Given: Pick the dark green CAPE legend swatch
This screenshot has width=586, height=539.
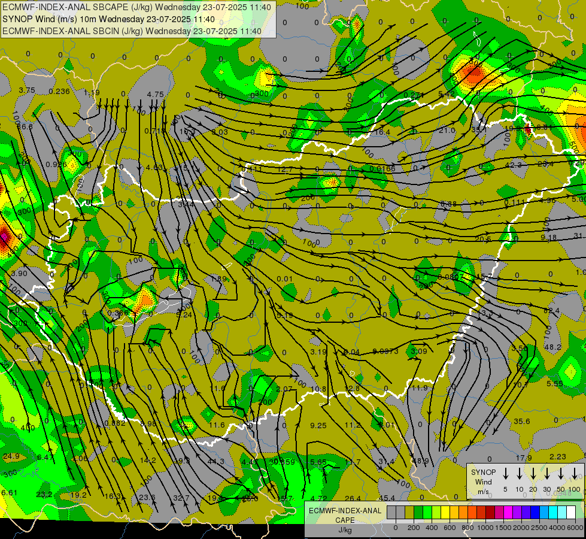Looking at the screenshot, I should [418, 513].
